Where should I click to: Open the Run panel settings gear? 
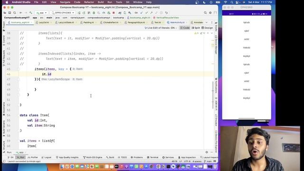tap(207, 152)
